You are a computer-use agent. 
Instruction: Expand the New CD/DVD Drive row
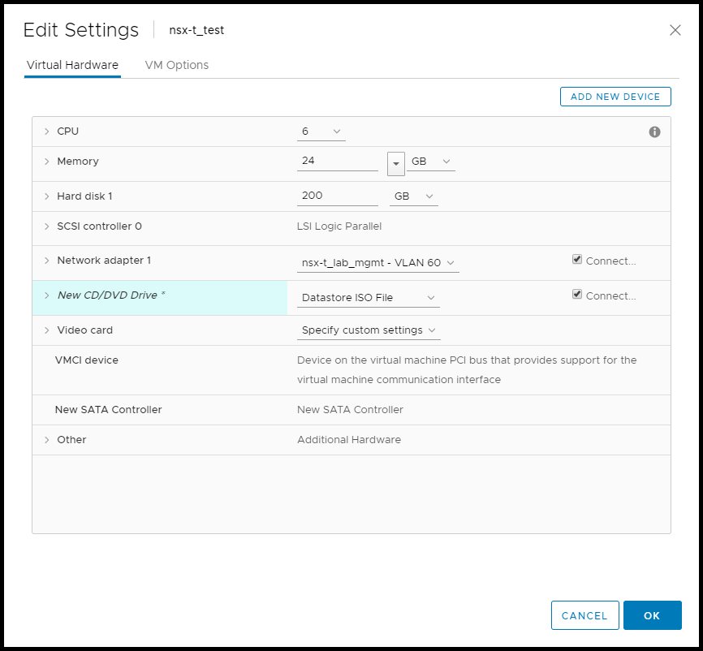point(47,295)
